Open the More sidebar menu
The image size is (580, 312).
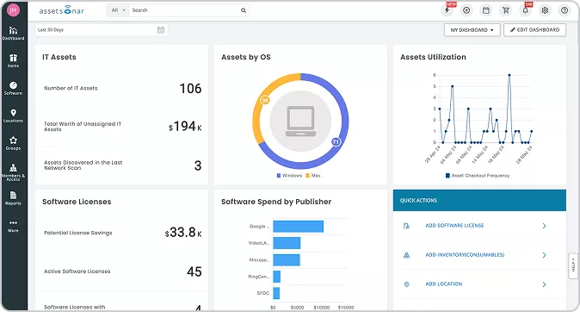pyautogui.click(x=13, y=226)
